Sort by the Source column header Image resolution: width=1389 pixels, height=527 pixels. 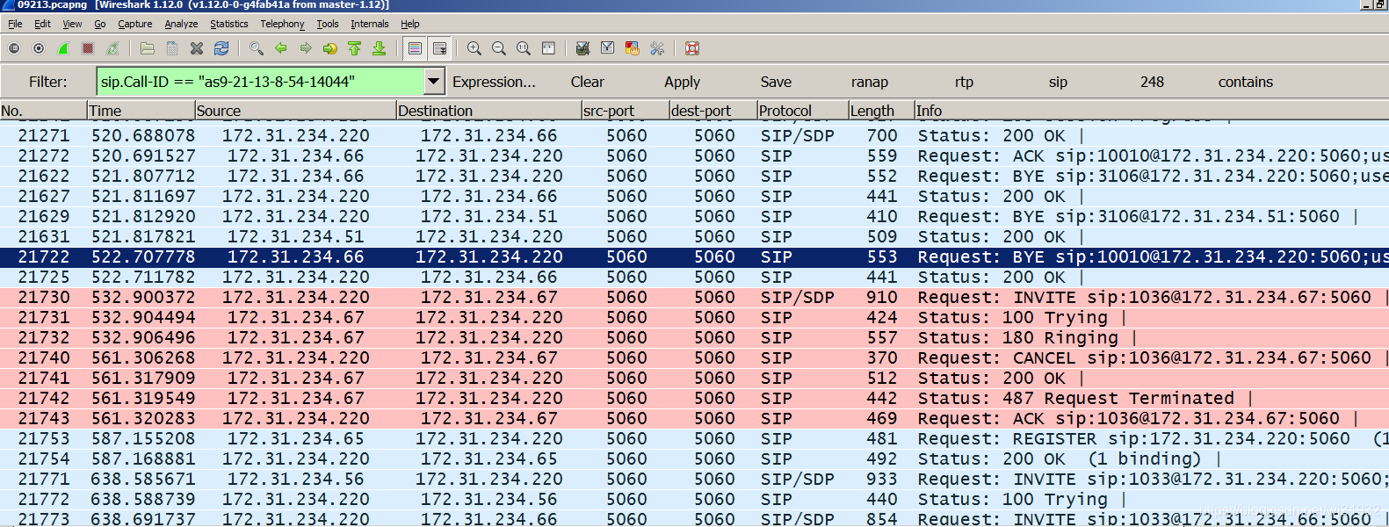[x=295, y=111]
